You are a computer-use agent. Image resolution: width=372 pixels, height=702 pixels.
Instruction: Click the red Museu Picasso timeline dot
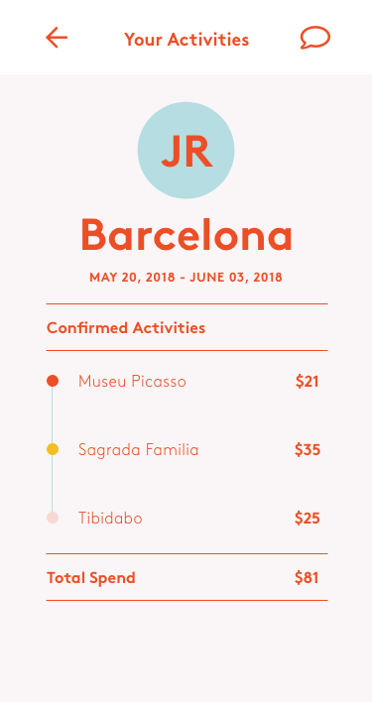[x=53, y=381]
